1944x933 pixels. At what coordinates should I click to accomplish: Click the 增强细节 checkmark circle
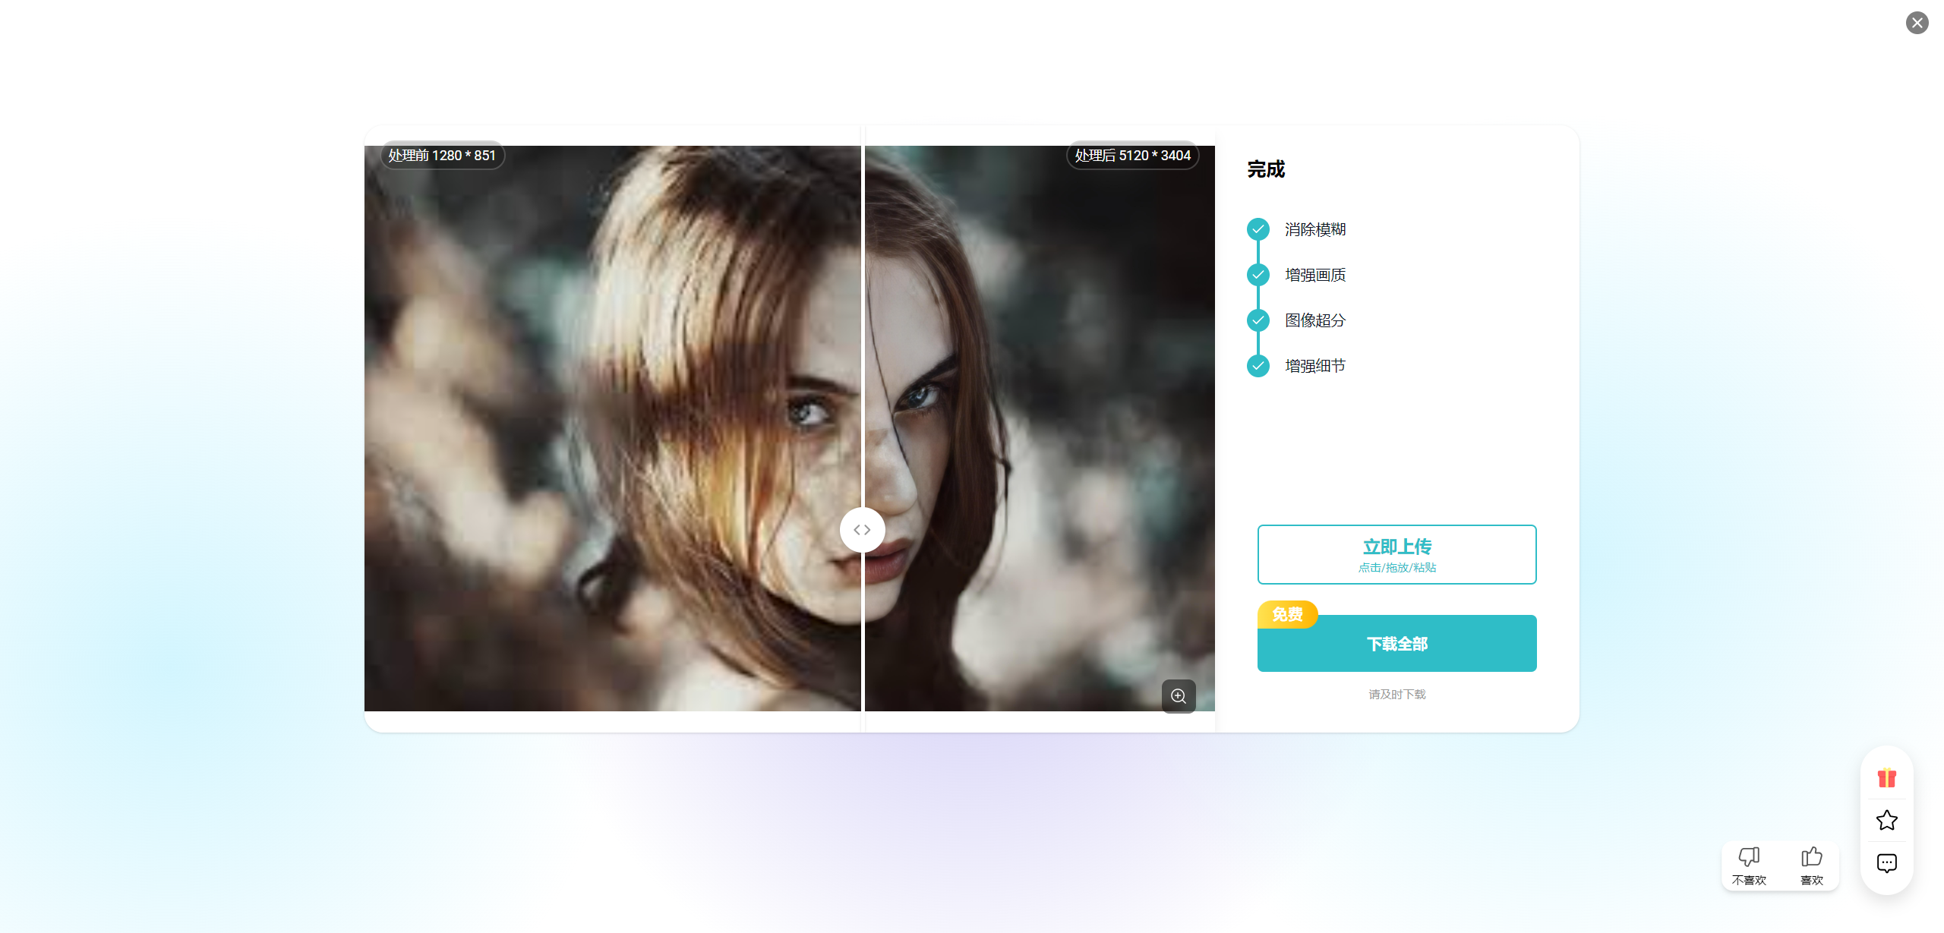pos(1258,366)
